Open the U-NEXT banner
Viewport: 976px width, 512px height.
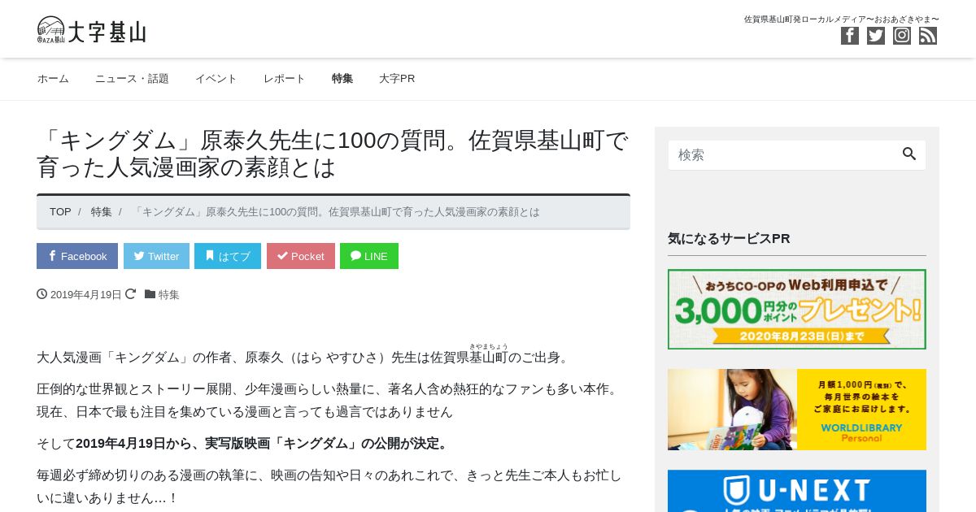pos(797,491)
